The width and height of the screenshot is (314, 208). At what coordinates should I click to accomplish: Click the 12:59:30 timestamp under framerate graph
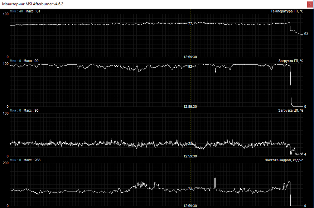pos(190,206)
